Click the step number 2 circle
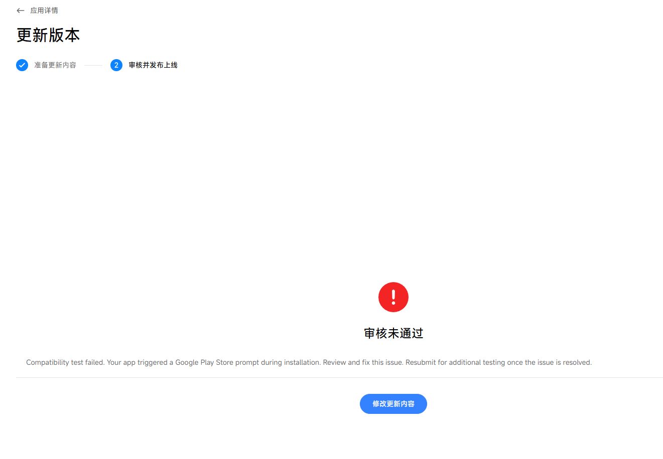The height and width of the screenshot is (459, 663). click(116, 65)
